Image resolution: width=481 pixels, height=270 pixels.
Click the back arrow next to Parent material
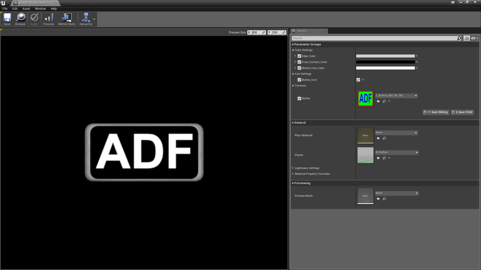[378, 158]
